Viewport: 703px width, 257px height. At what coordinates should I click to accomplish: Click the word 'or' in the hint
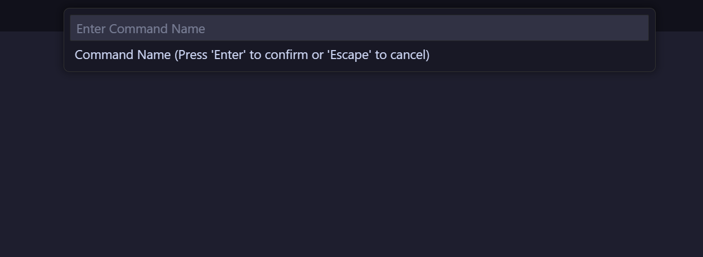coord(317,55)
